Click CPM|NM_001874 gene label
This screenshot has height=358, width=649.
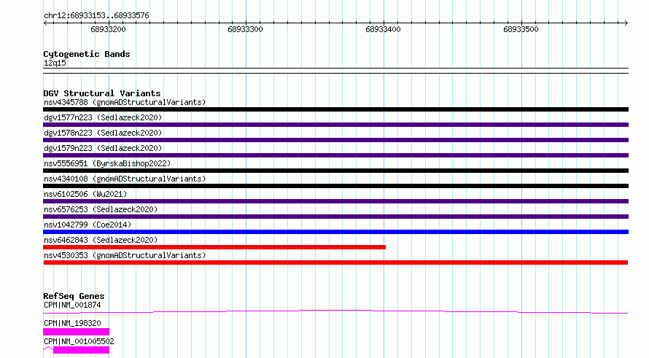72,305
